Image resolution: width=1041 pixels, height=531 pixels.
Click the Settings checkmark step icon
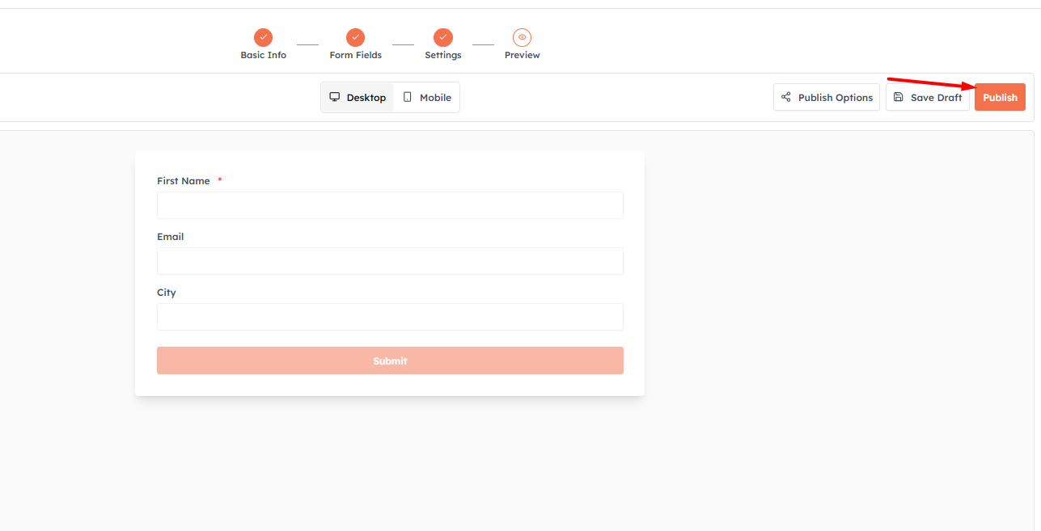pos(442,37)
